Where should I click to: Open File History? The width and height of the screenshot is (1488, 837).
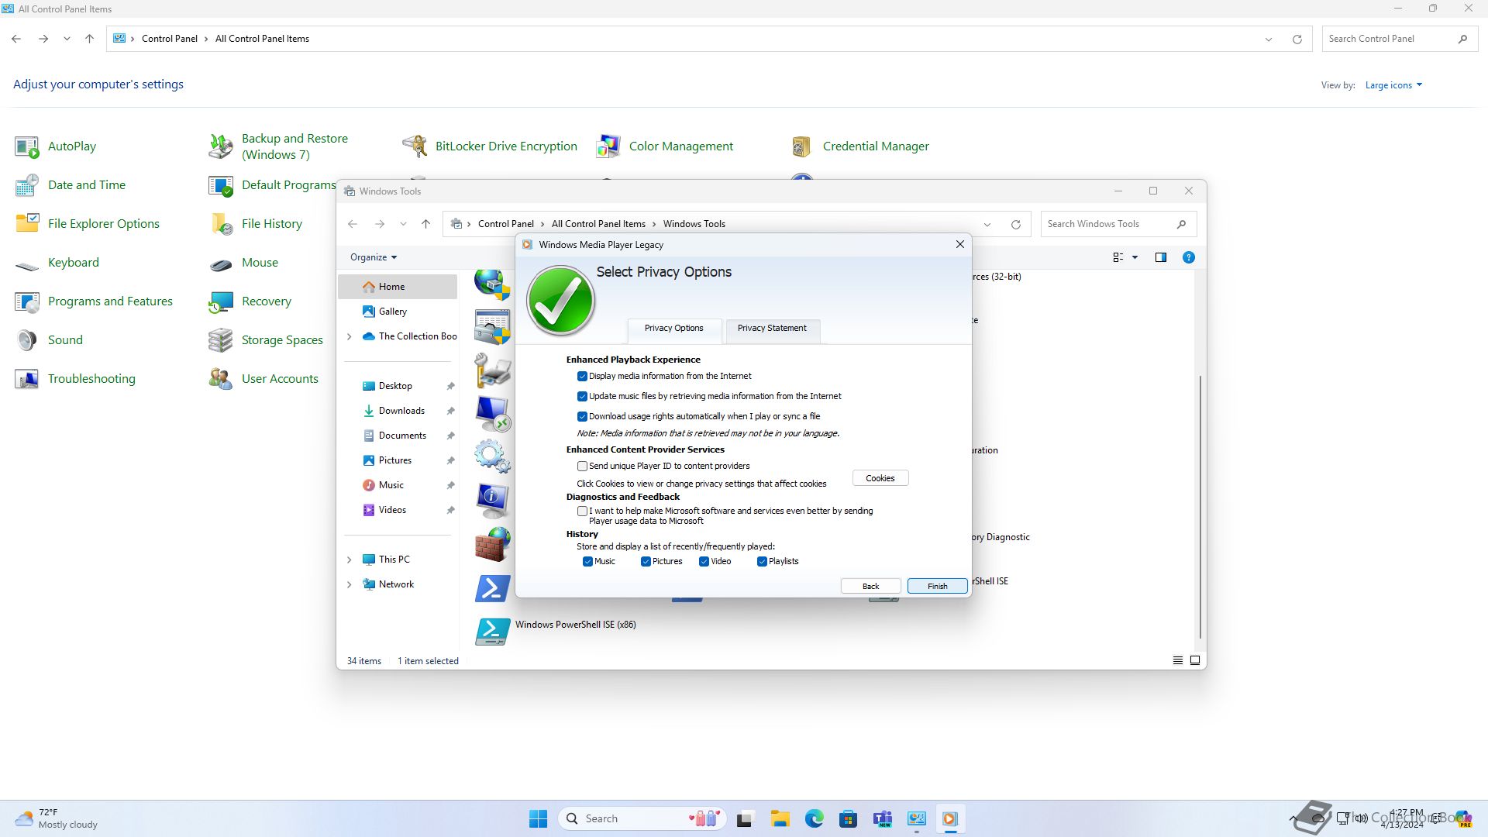coord(256,224)
